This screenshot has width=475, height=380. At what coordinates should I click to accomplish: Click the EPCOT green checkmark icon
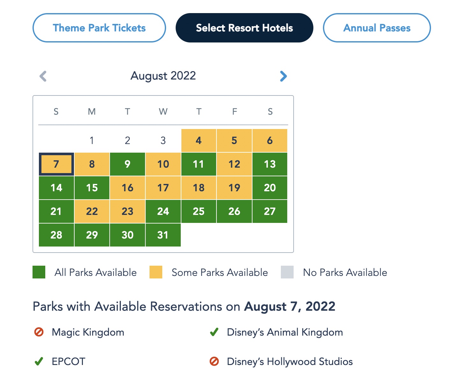[x=39, y=361]
